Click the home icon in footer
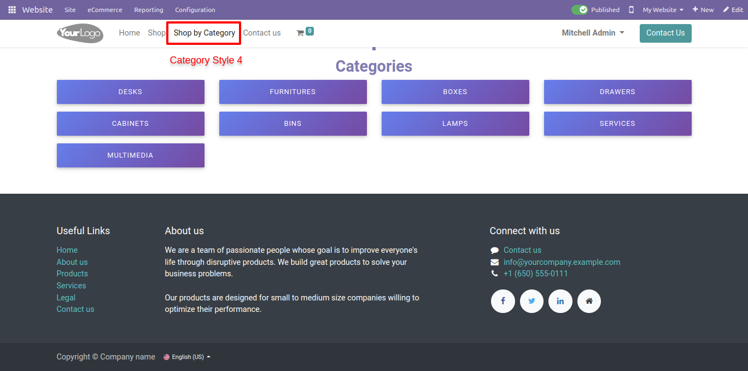This screenshot has width=748, height=371. [589, 301]
